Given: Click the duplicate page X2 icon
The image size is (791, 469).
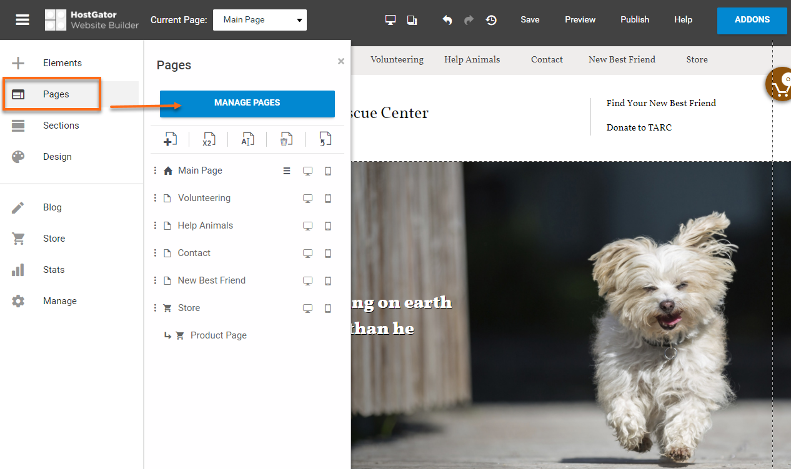Looking at the screenshot, I should pyautogui.click(x=209, y=139).
